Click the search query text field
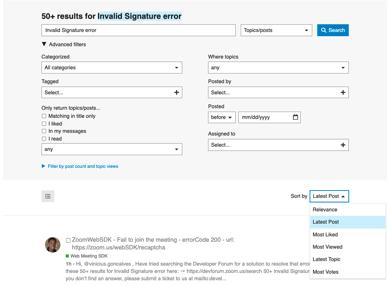Viewport: 388px width, 286px height. click(138, 30)
